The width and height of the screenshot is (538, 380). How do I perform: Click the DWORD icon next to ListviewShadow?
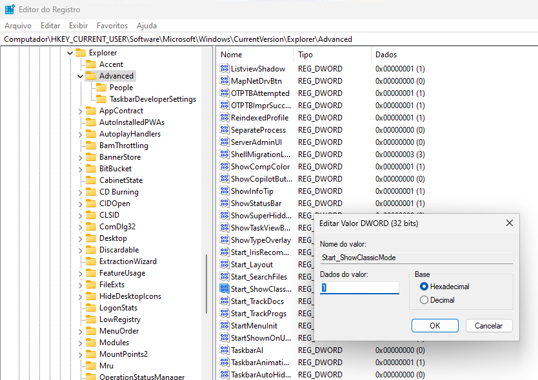pos(224,69)
